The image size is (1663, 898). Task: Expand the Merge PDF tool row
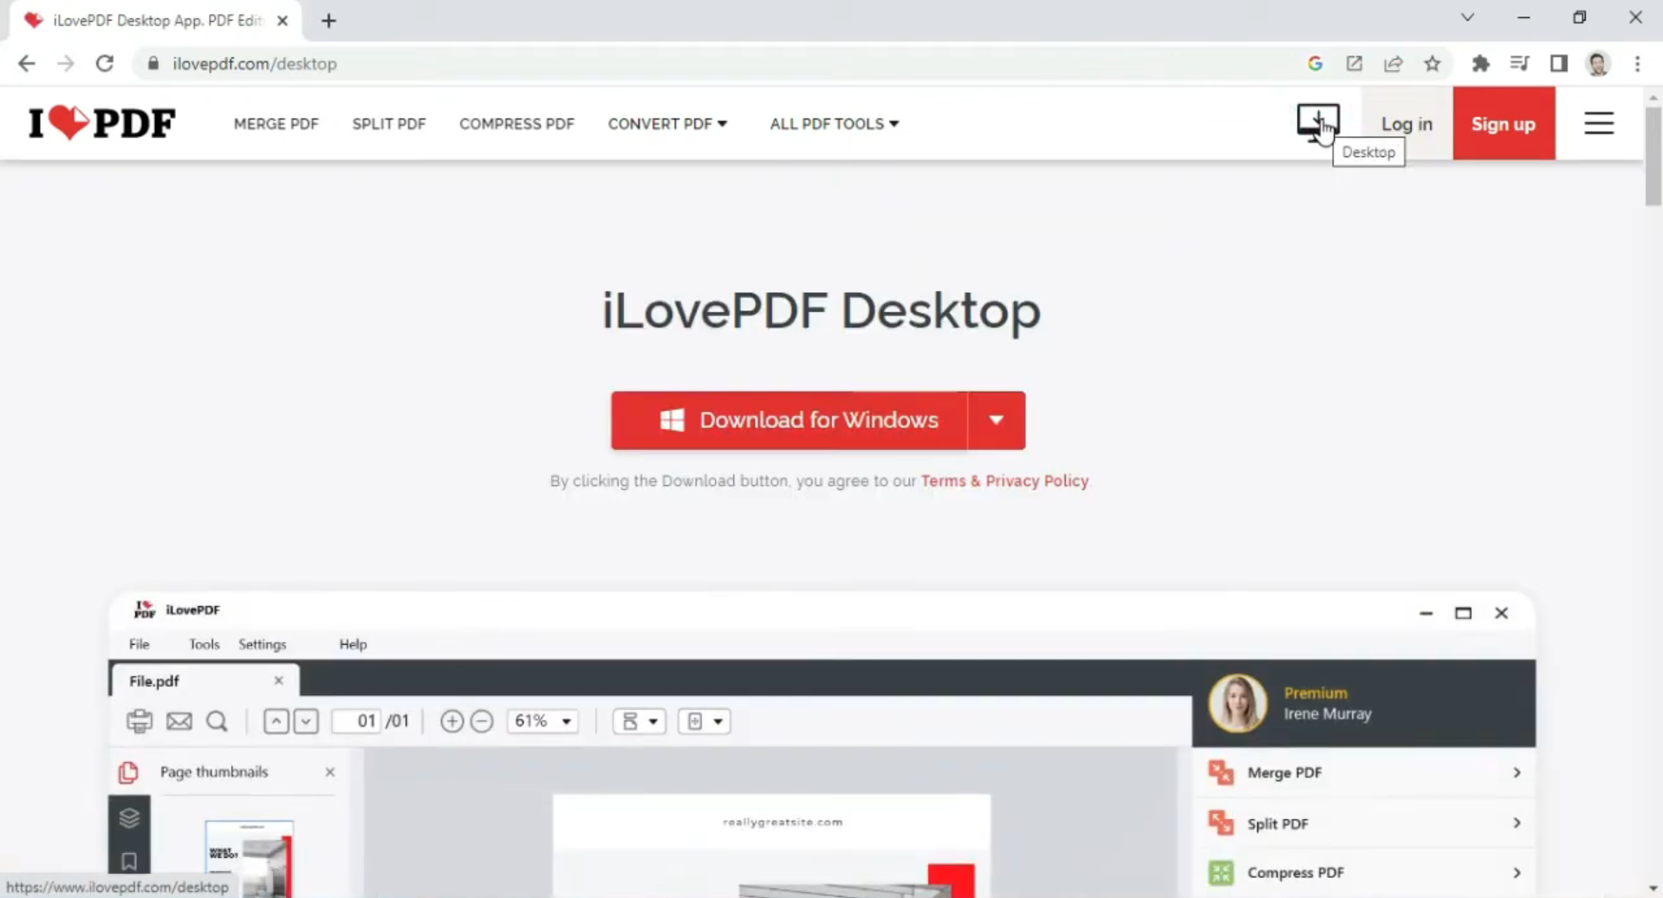coord(1364,772)
